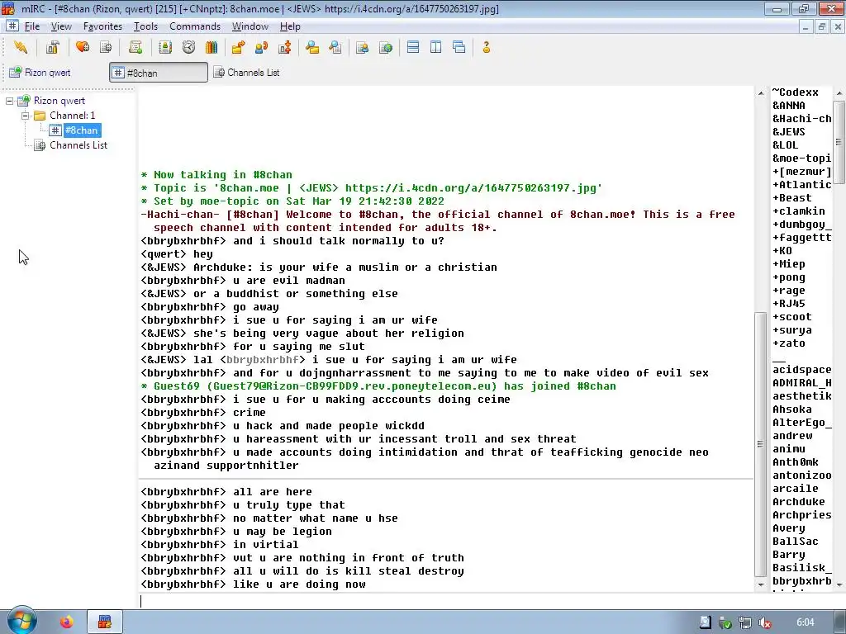The width and height of the screenshot is (846, 634).
Task: Select &ANNA in the nicklist
Action: [789, 106]
